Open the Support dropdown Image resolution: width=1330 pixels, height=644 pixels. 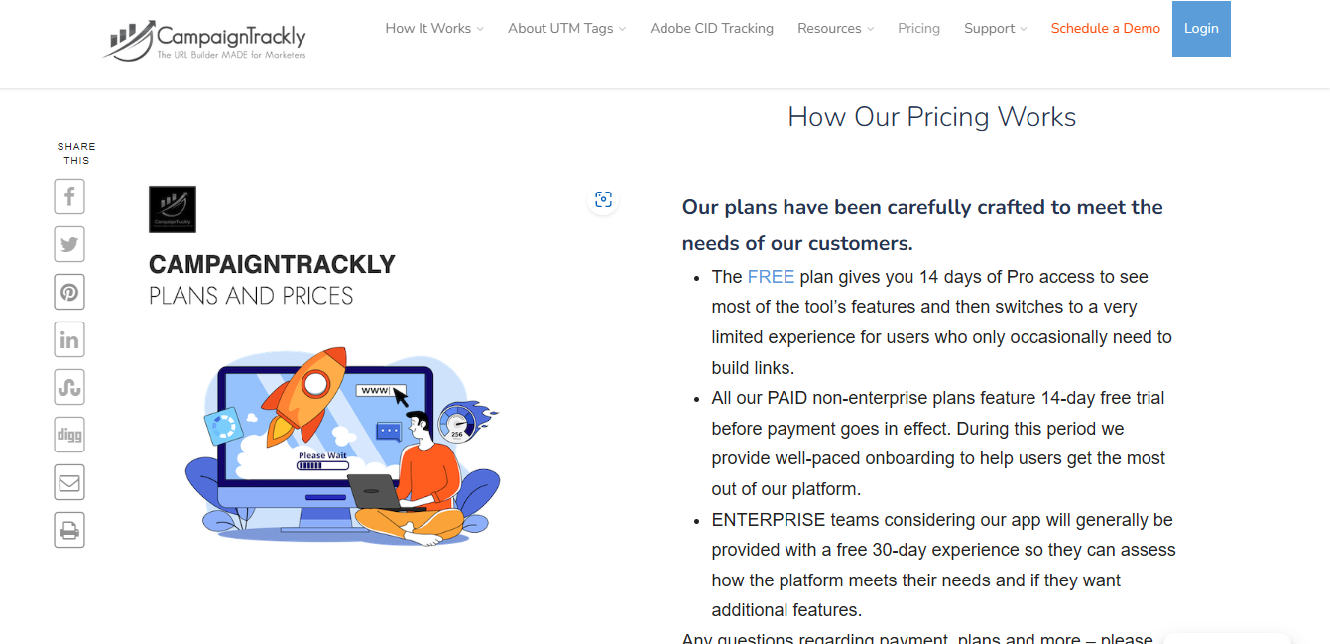click(x=995, y=28)
